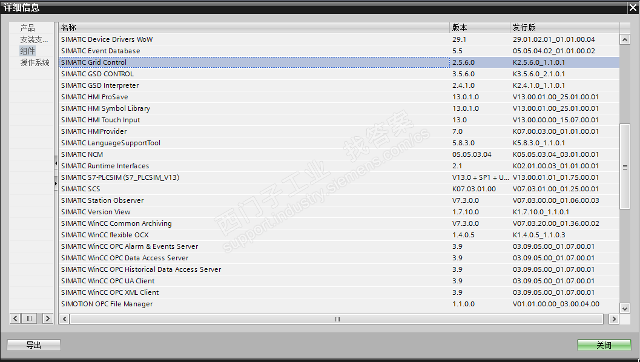Viewport: 640px width, 362px height.
Task: Select row SIMATIC S7-PLCSIM (S7_PLCSIM_V13)
Action: pos(339,177)
